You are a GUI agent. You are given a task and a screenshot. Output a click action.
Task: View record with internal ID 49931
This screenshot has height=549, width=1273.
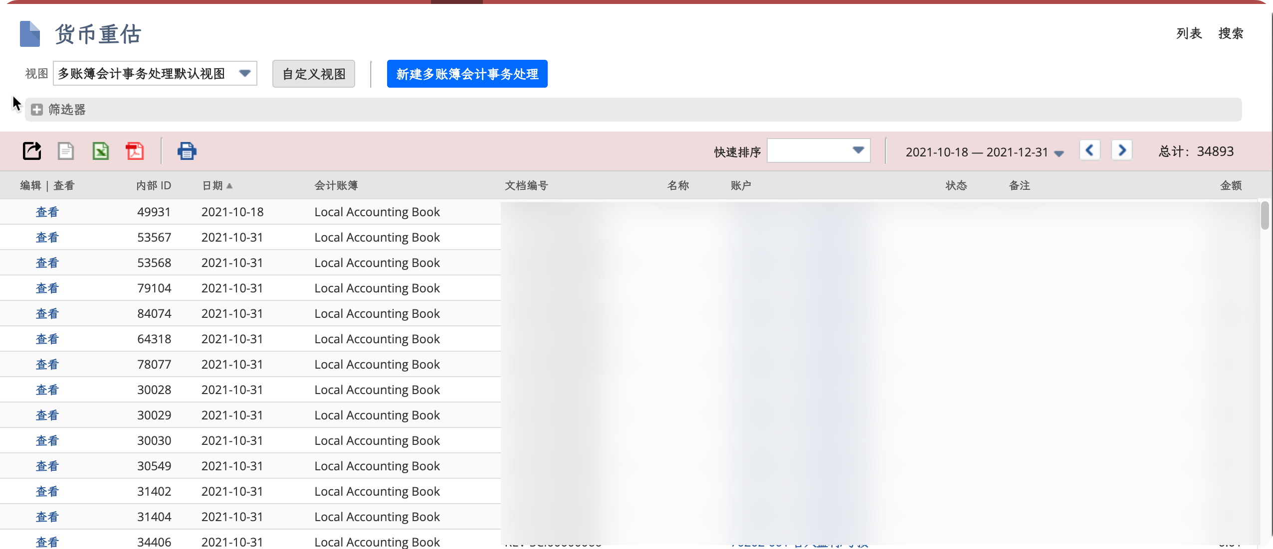click(x=47, y=212)
